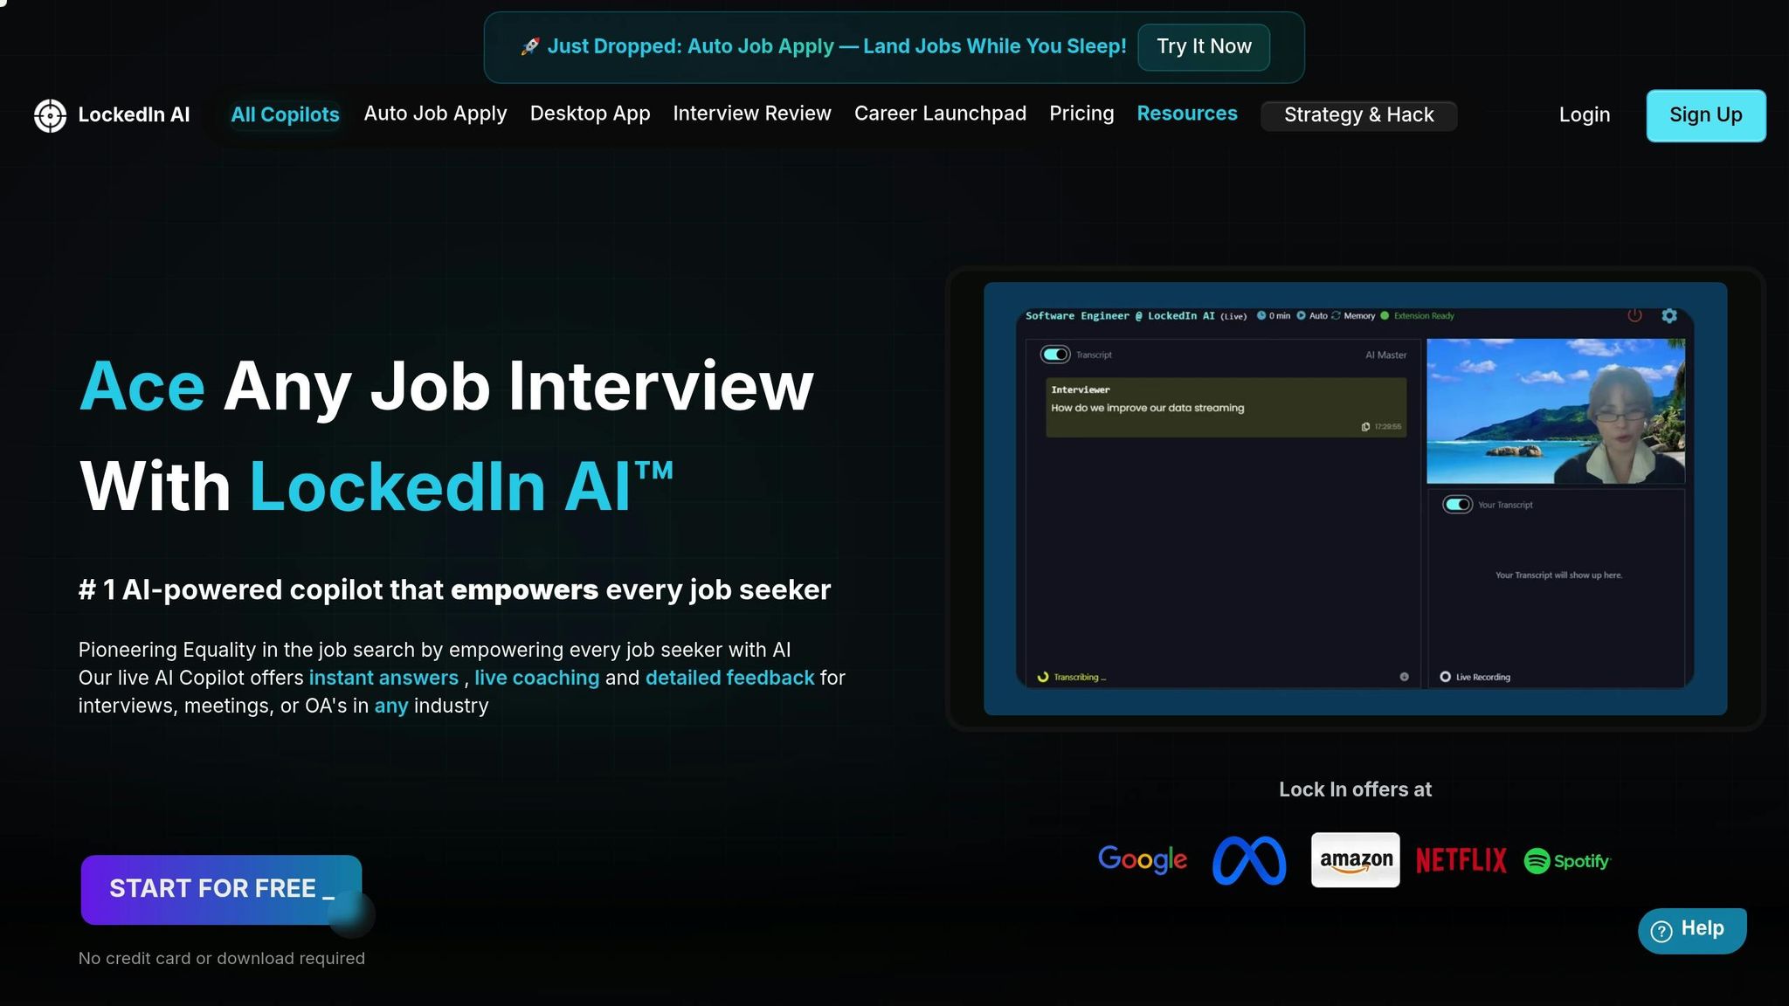Click the Auto play icon in demo header
This screenshot has height=1006, width=1789.
(1302, 316)
